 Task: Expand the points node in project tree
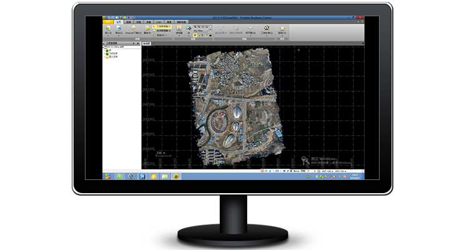coord(105,51)
